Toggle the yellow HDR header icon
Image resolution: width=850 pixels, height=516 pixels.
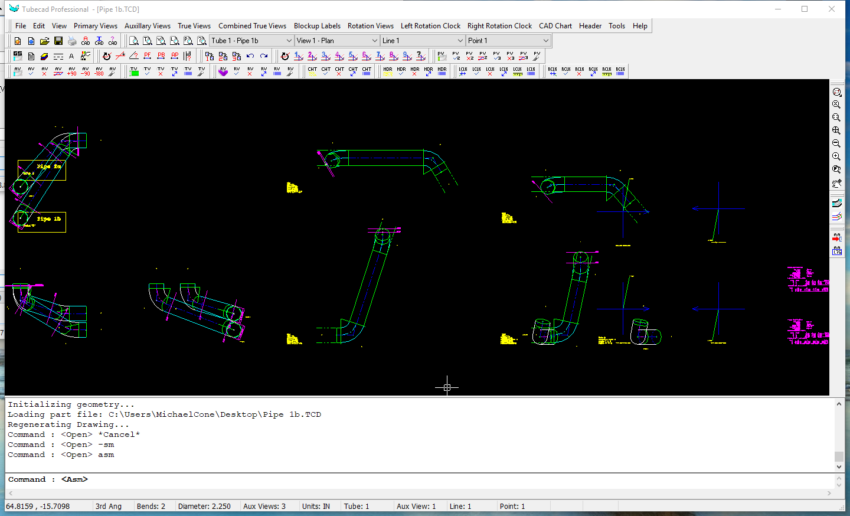tap(387, 71)
